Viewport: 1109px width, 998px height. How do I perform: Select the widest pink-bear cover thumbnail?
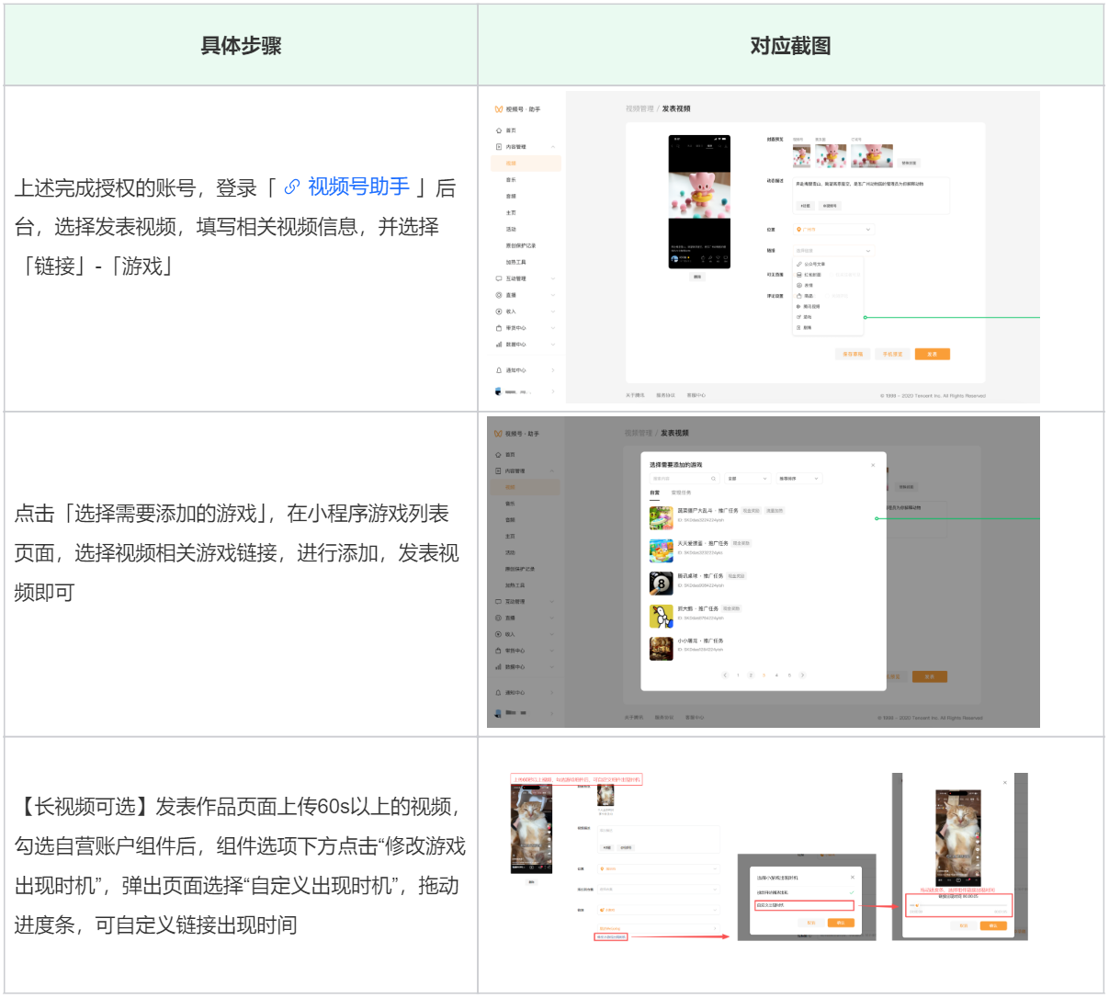coord(872,156)
